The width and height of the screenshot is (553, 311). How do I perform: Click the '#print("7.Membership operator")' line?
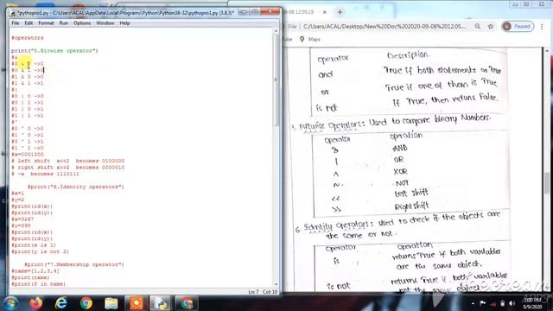pyautogui.click(x=74, y=264)
